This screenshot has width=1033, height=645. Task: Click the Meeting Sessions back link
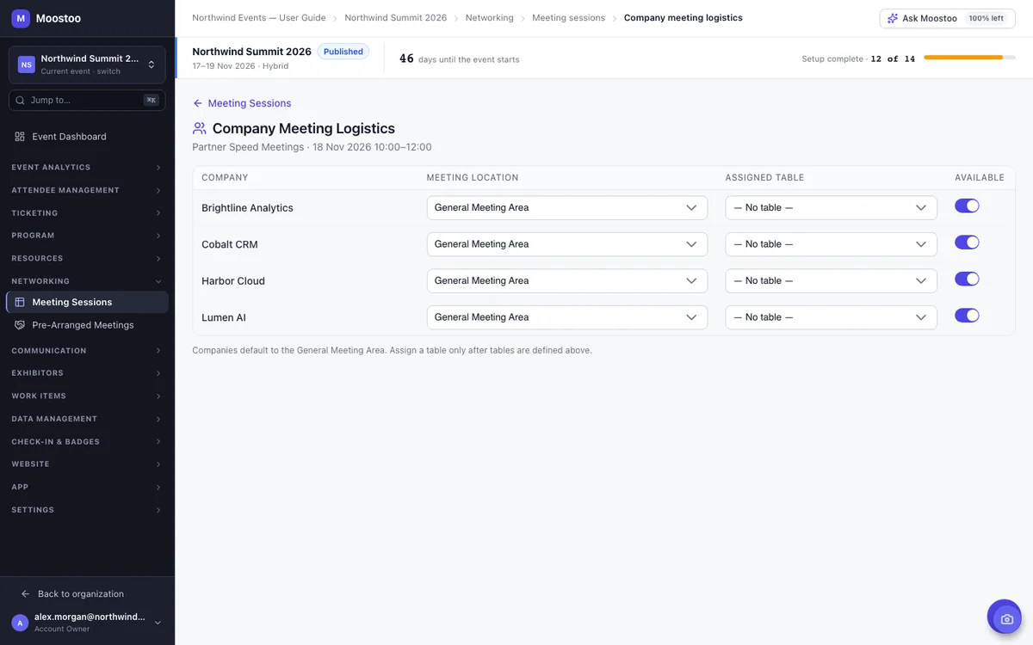click(242, 103)
